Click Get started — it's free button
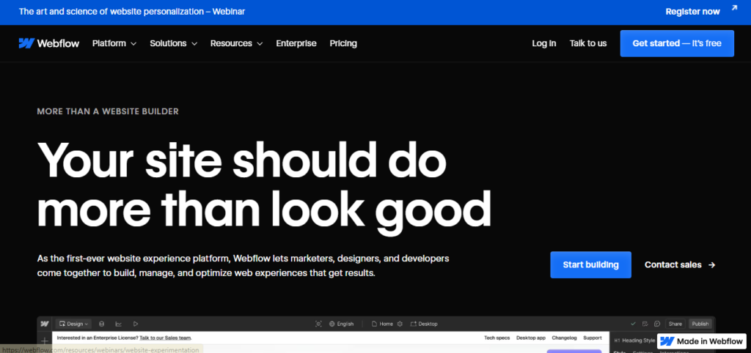The width and height of the screenshot is (751, 353). click(677, 43)
